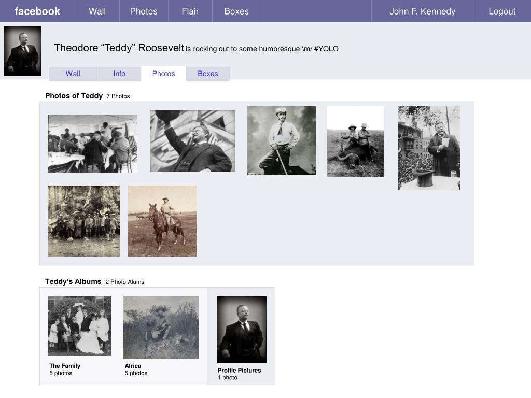This screenshot has height=398, width=531.
Task: Click the Profile Pictures album title
Action: pyautogui.click(x=239, y=370)
